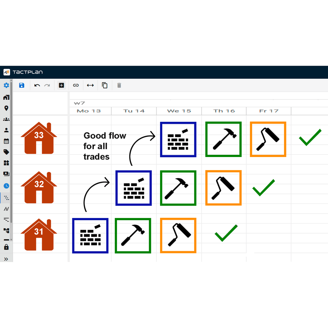The width and height of the screenshot is (328, 328).
Task: Click the hammer task on house 32
Action: coord(178,187)
